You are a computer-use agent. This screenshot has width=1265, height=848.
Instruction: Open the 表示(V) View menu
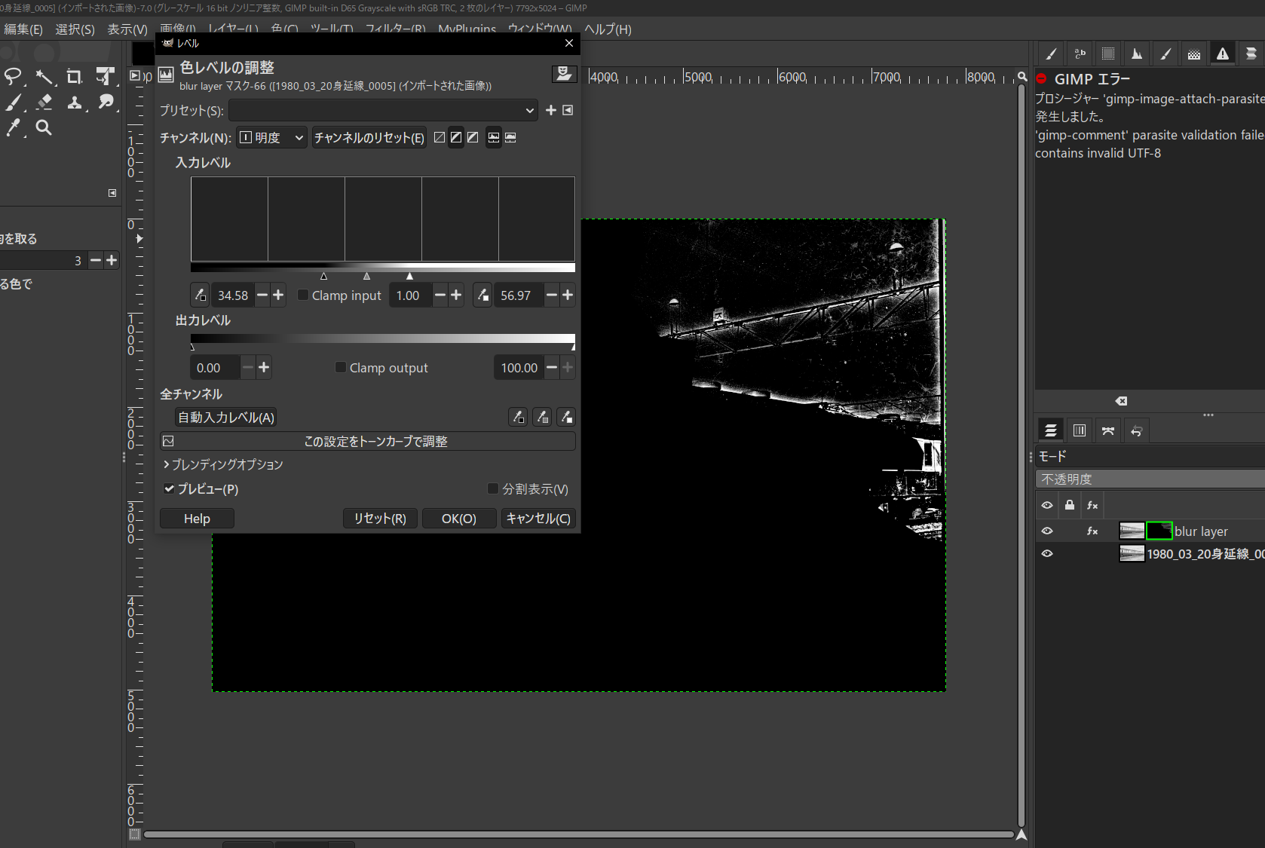(127, 29)
